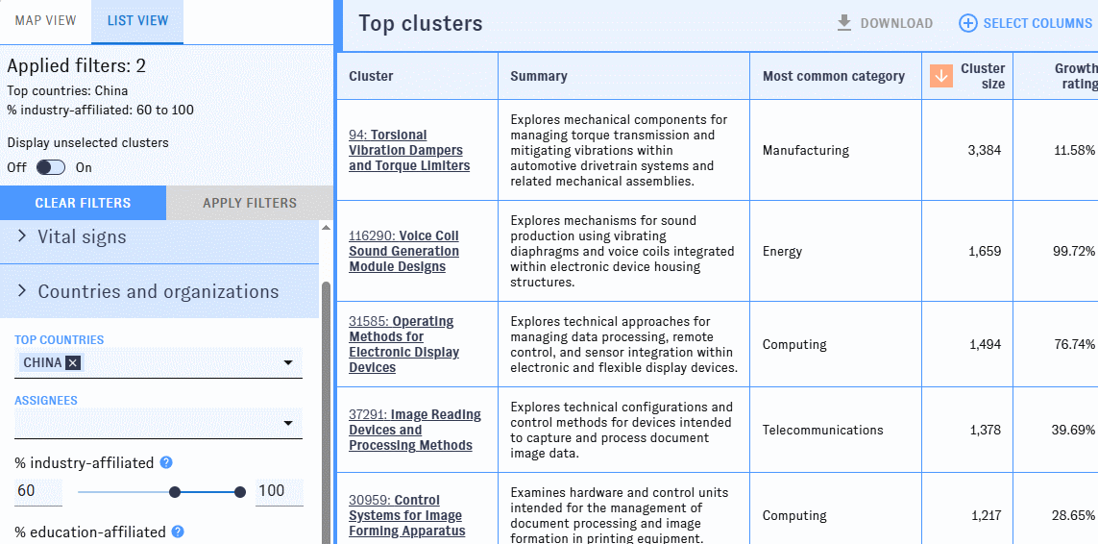1098x544 pixels.
Task: Sort by the Cluster size column header
Action: point(983,76)
